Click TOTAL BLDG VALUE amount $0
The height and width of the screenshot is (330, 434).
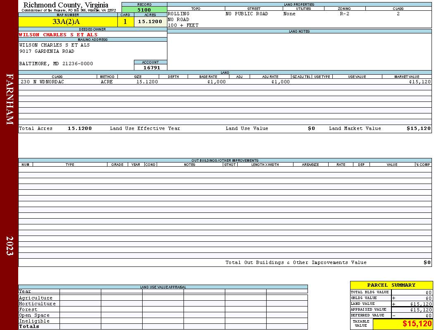pyautogui.click(x=429, y=292)
